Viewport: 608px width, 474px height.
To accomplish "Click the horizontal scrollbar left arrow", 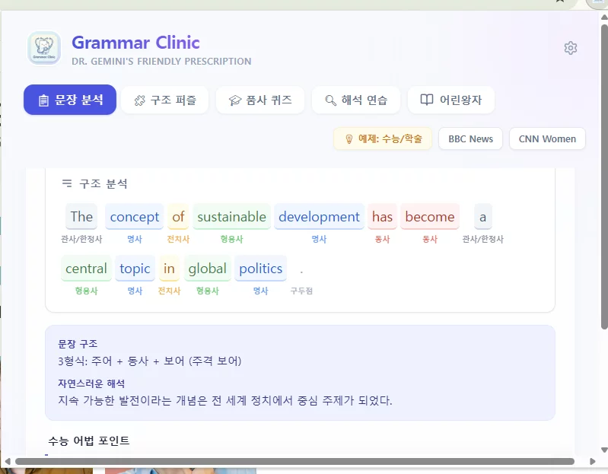I will click(x=7, y=461).
